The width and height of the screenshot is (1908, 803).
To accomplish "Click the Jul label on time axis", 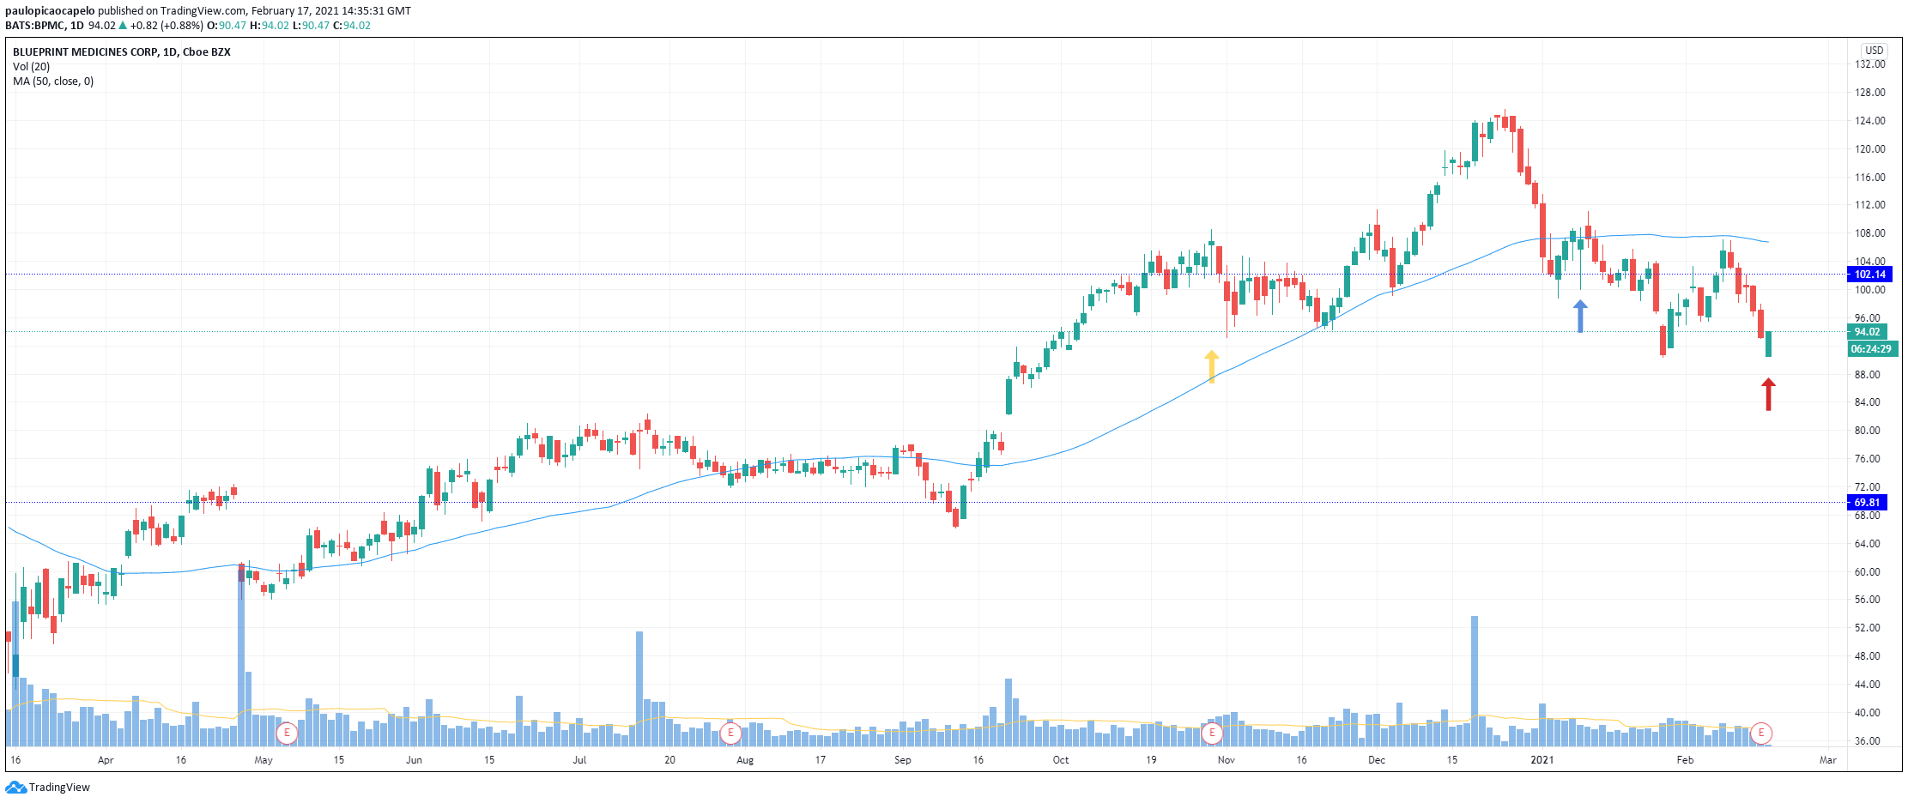I will click(579, 760).
